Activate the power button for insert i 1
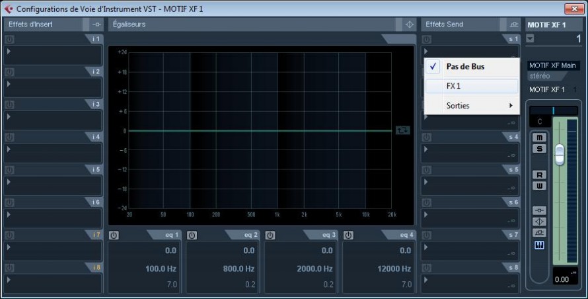Image resolution: width=588 pixels, height=299 pixels. tap(9, 39)
